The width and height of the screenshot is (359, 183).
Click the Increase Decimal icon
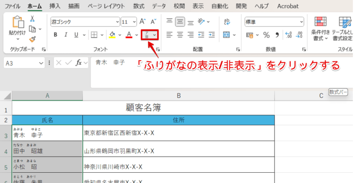(x=288, y=35)
